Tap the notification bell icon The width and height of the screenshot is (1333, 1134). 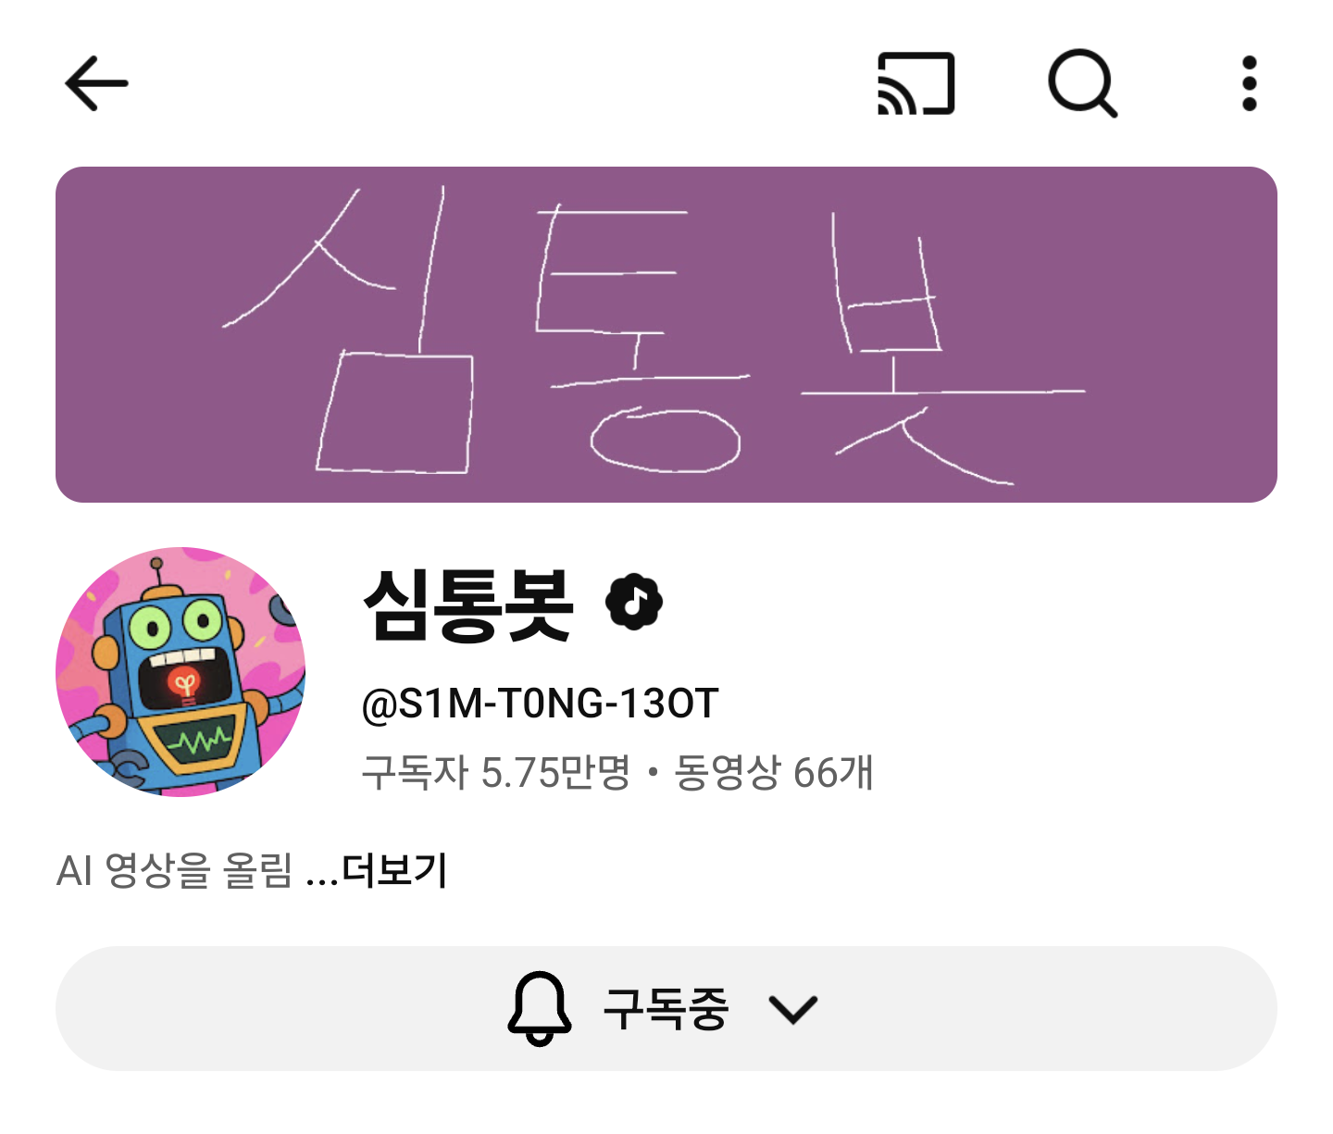click(539, 1008)
